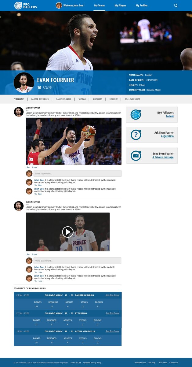Click the basketball followers icon
This screenshot has height=367, width=192.
(x=136, y=115)
